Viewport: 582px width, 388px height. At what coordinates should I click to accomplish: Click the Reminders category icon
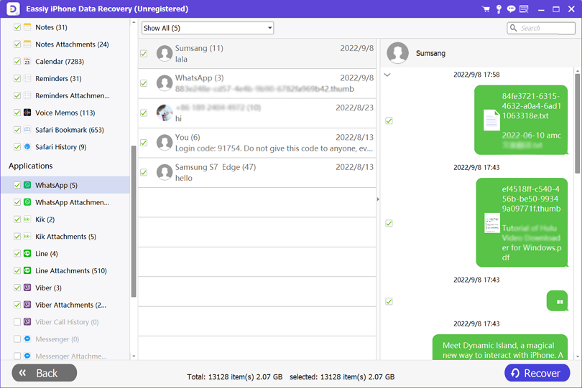coord(27,78)
